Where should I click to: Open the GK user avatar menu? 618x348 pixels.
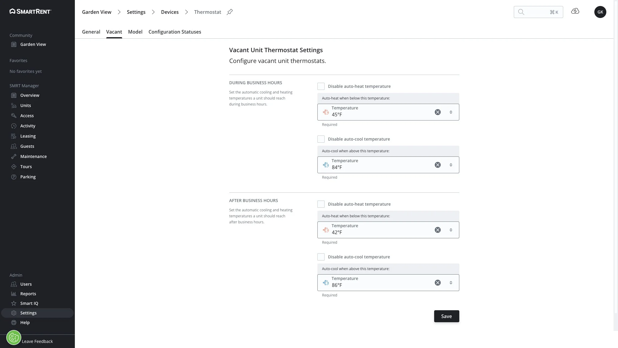(600, 12)
